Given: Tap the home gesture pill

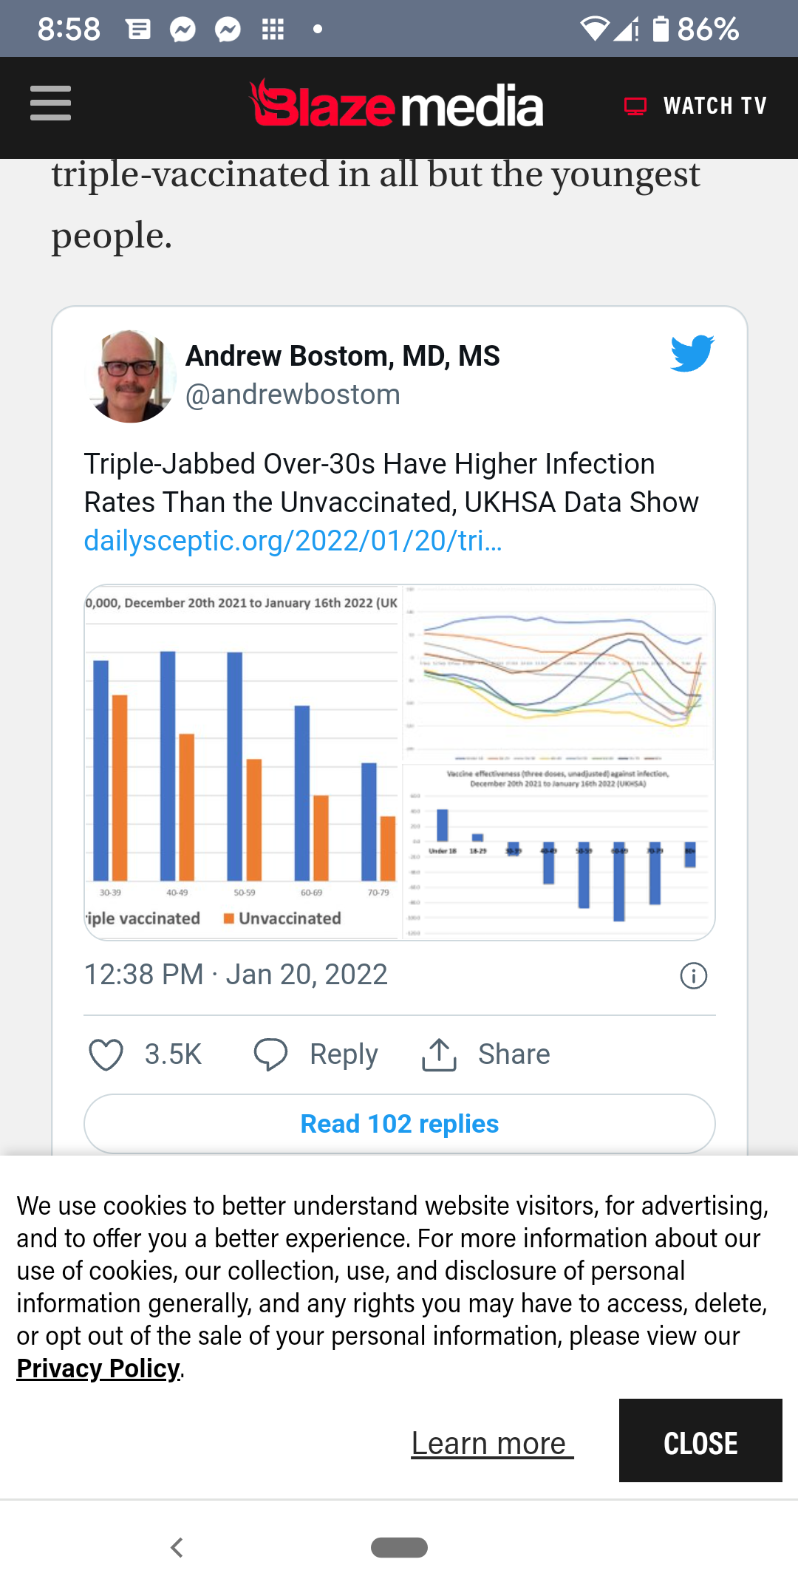Looking at the screenshot, I should [399, 1547].
